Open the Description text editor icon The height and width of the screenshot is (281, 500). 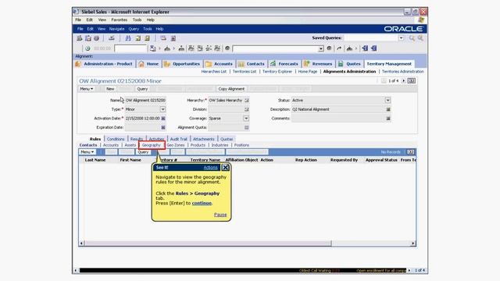[388, 109]
